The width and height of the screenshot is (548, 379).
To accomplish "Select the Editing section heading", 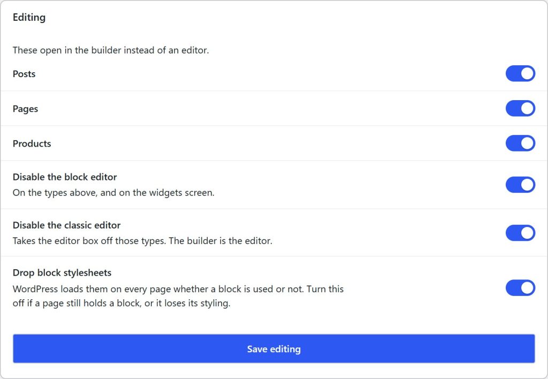I will (29, 17).
